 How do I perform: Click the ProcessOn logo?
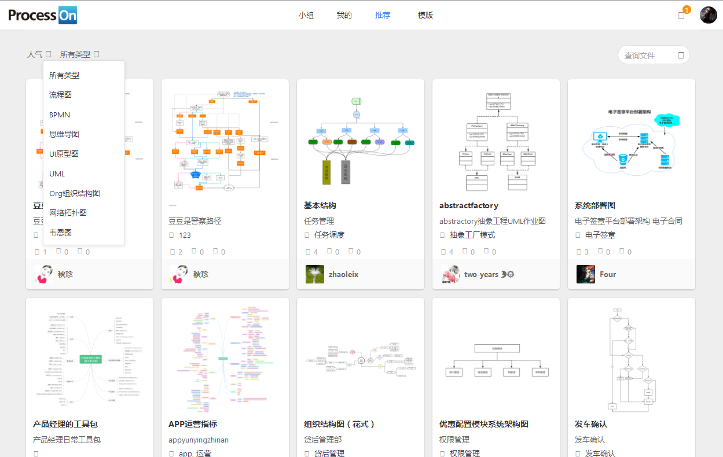42,14
